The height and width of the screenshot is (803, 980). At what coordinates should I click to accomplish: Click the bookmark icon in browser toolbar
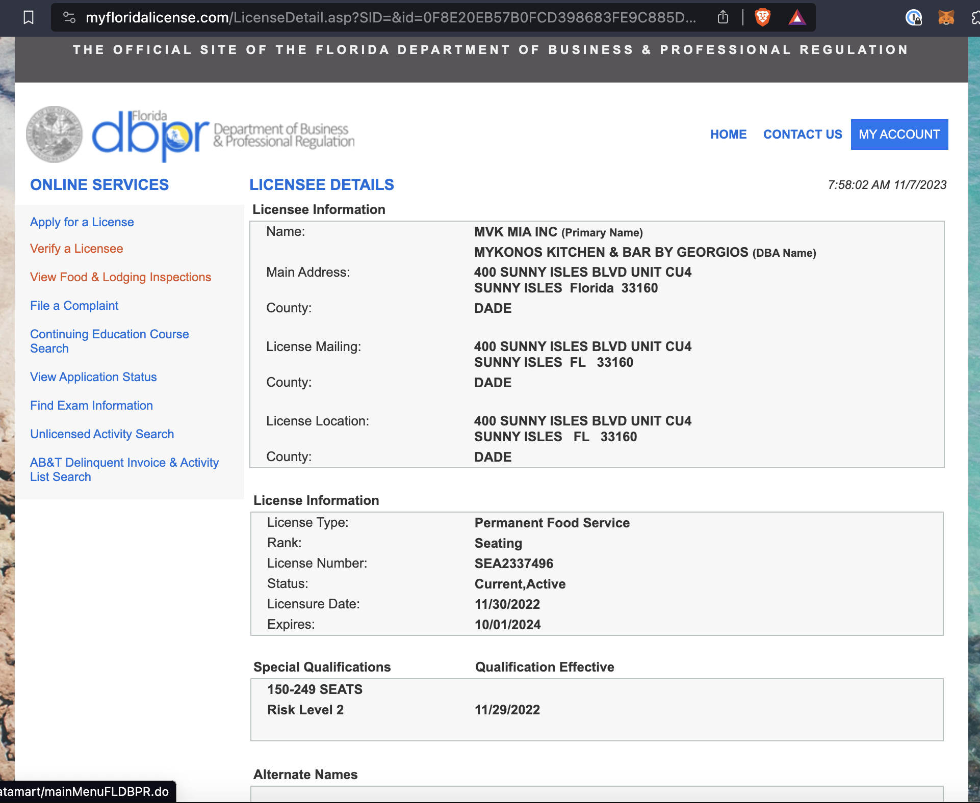(x=29, y=18)
